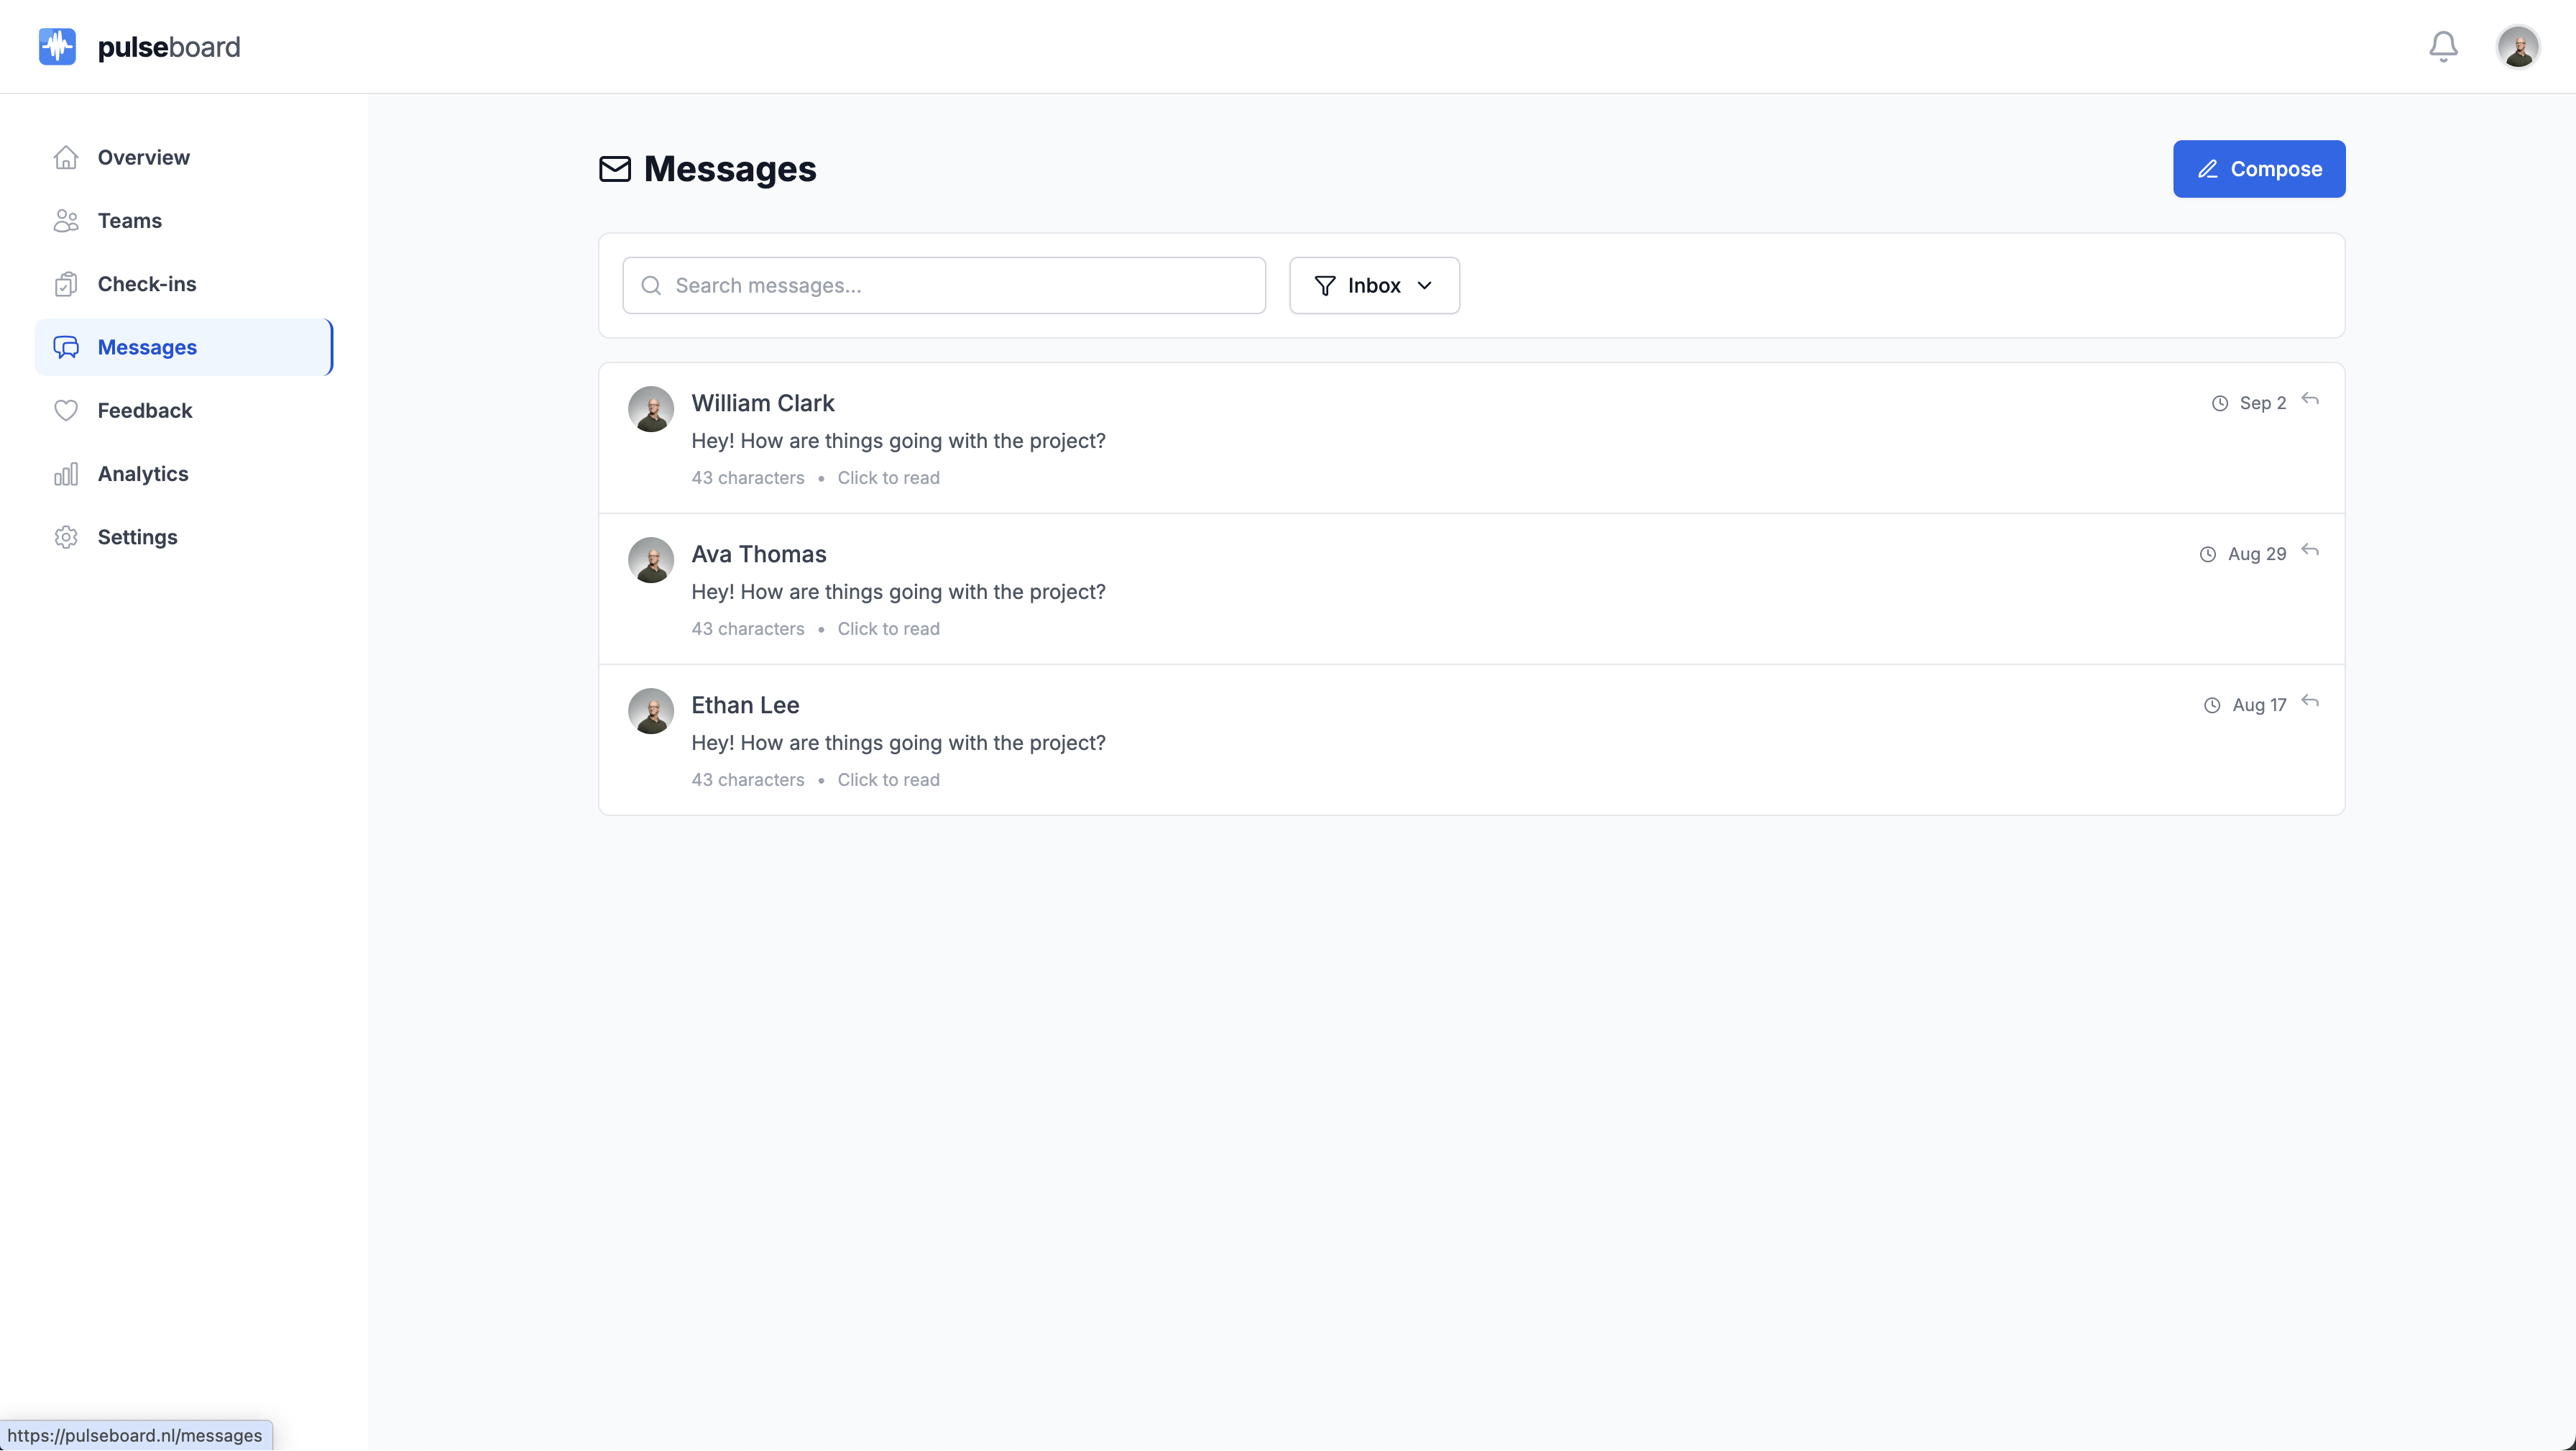Image resolution: width=2576 pixels, height=1451 pixels.
Task: Click the clock icon next to Aug 17
Action: 2212,705
